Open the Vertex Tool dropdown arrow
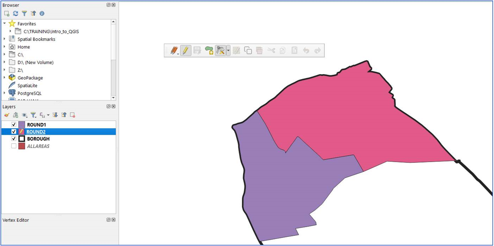 point(228,51)
